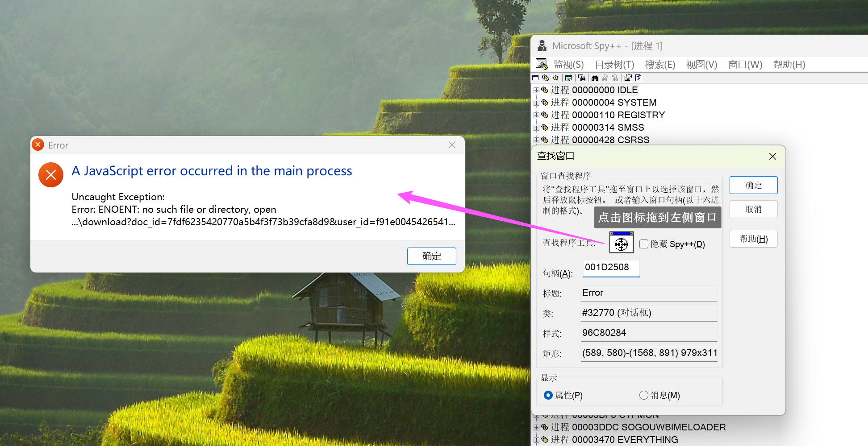Click the binoculars Search icon in toolbar
The image size is (868, 446).
pos(595,78)
